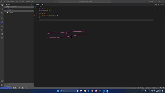Screen dimensions: 165x93
Task: Open the Remote Explorer view
Action: coord(2,26)
